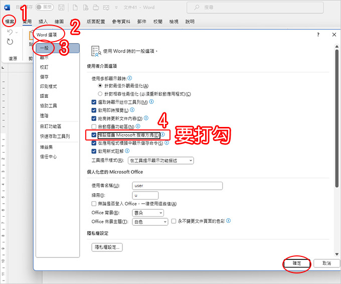Click info icon beside 拖曳時更新文件內容
The width and height of the screenshot is (341, 284).
pos(146,118)
